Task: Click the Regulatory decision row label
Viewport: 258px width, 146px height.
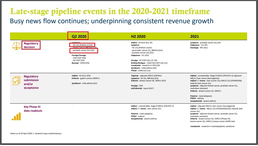Action: pyautogui.click(x=32, y=45)
